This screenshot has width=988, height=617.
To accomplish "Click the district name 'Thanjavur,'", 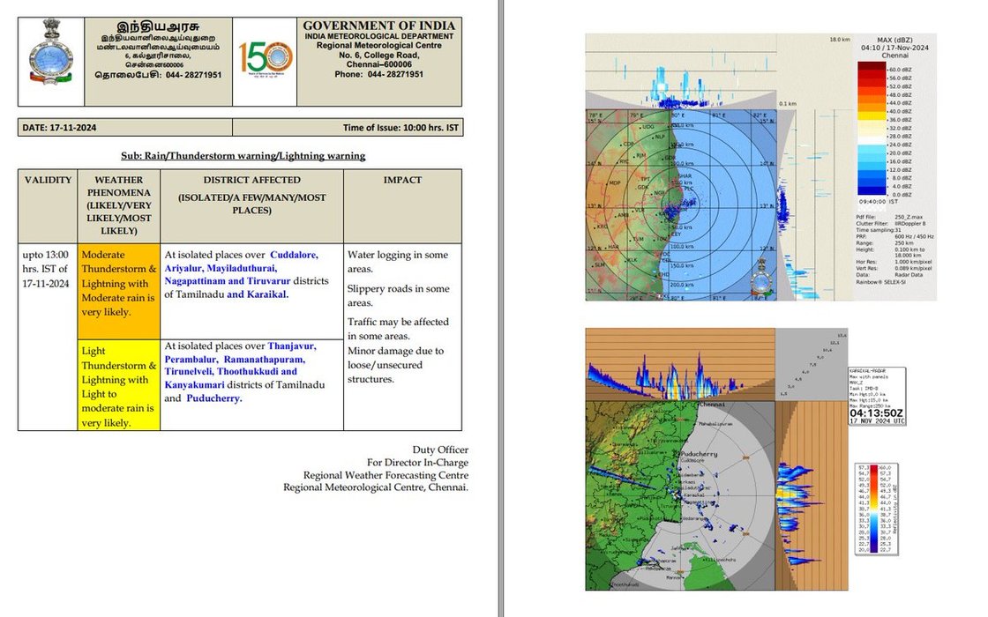I will [292, 346].
